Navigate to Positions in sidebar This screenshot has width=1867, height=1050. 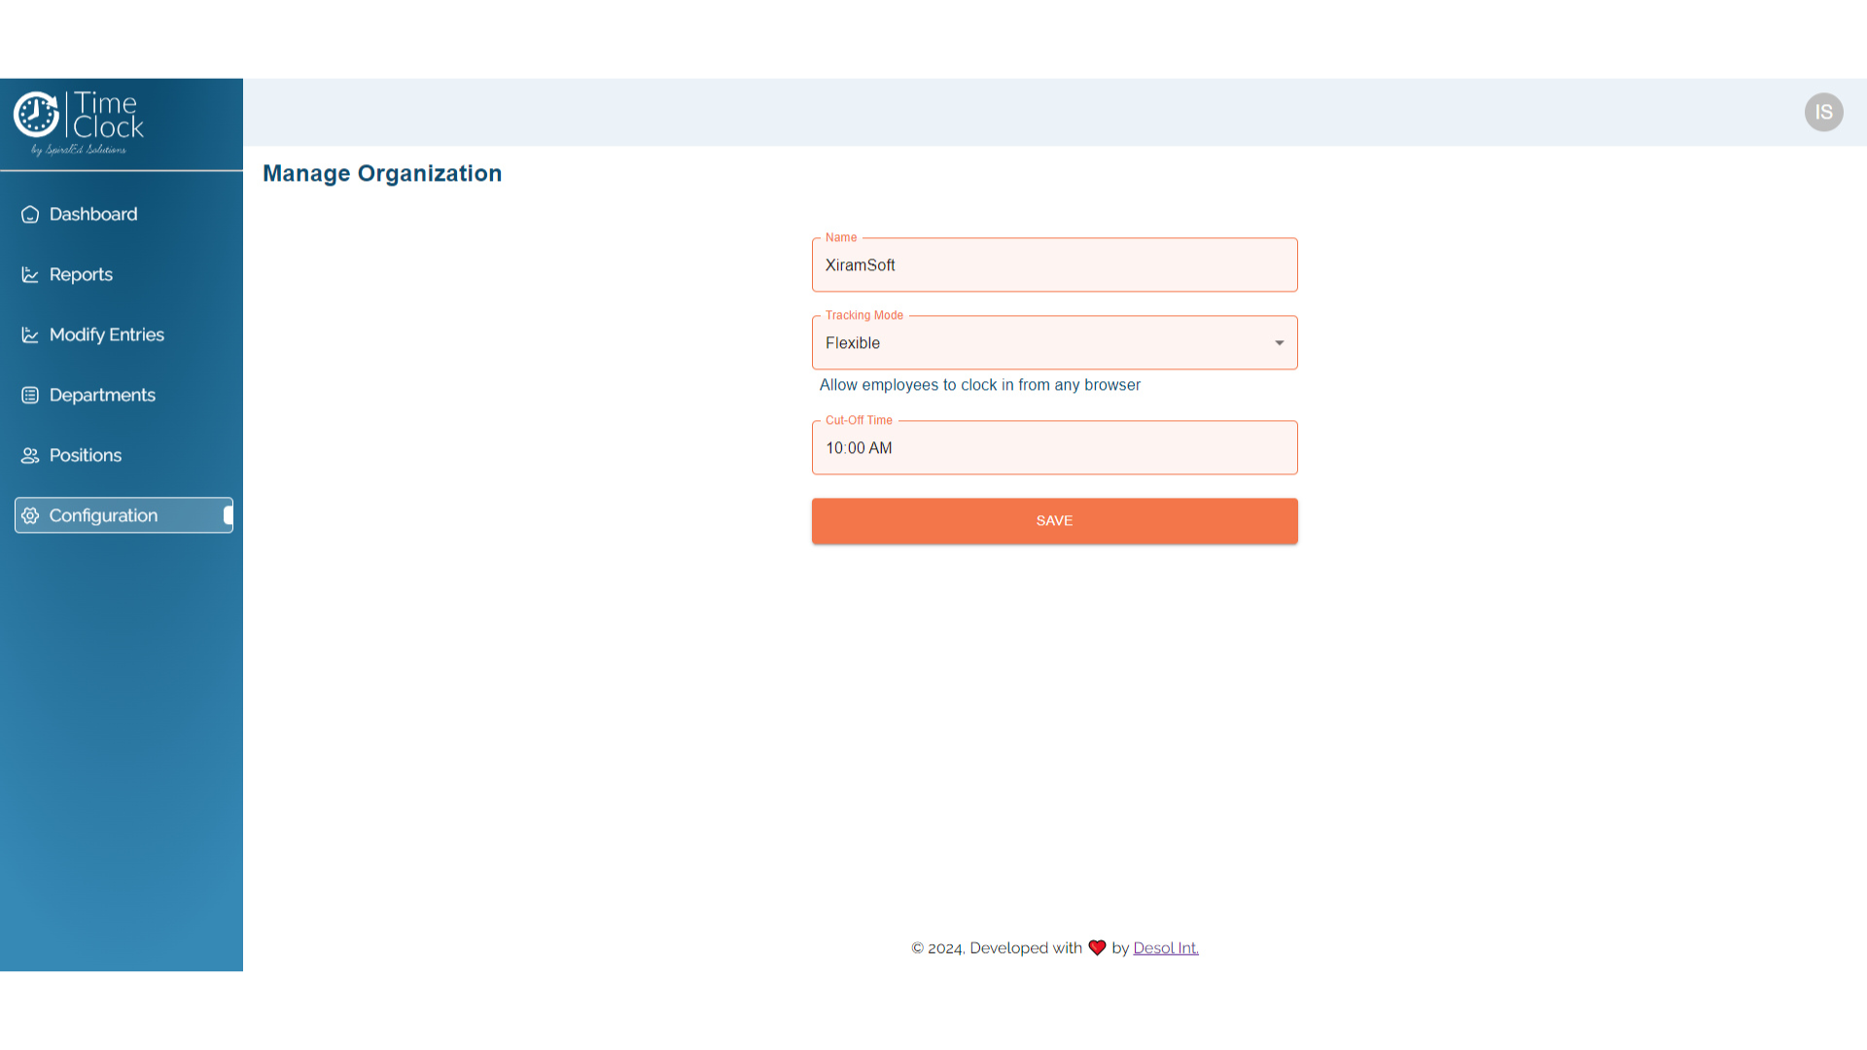coord(86,456)
